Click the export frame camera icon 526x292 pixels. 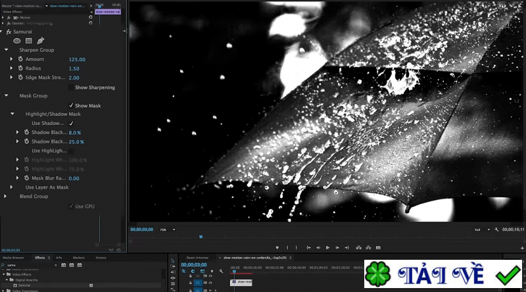click(378, 247)
